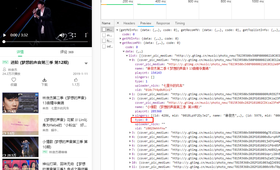Screen dimensions: 280x170
Task: Expand list item 8
Action: 130,154
